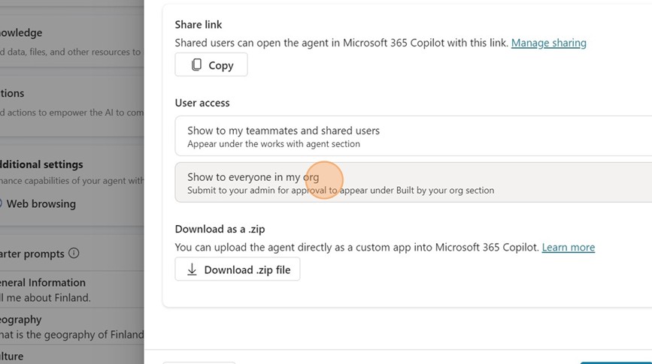Click the teal primary button in the panel footer

pyautogui.click(x=617, y=362)
